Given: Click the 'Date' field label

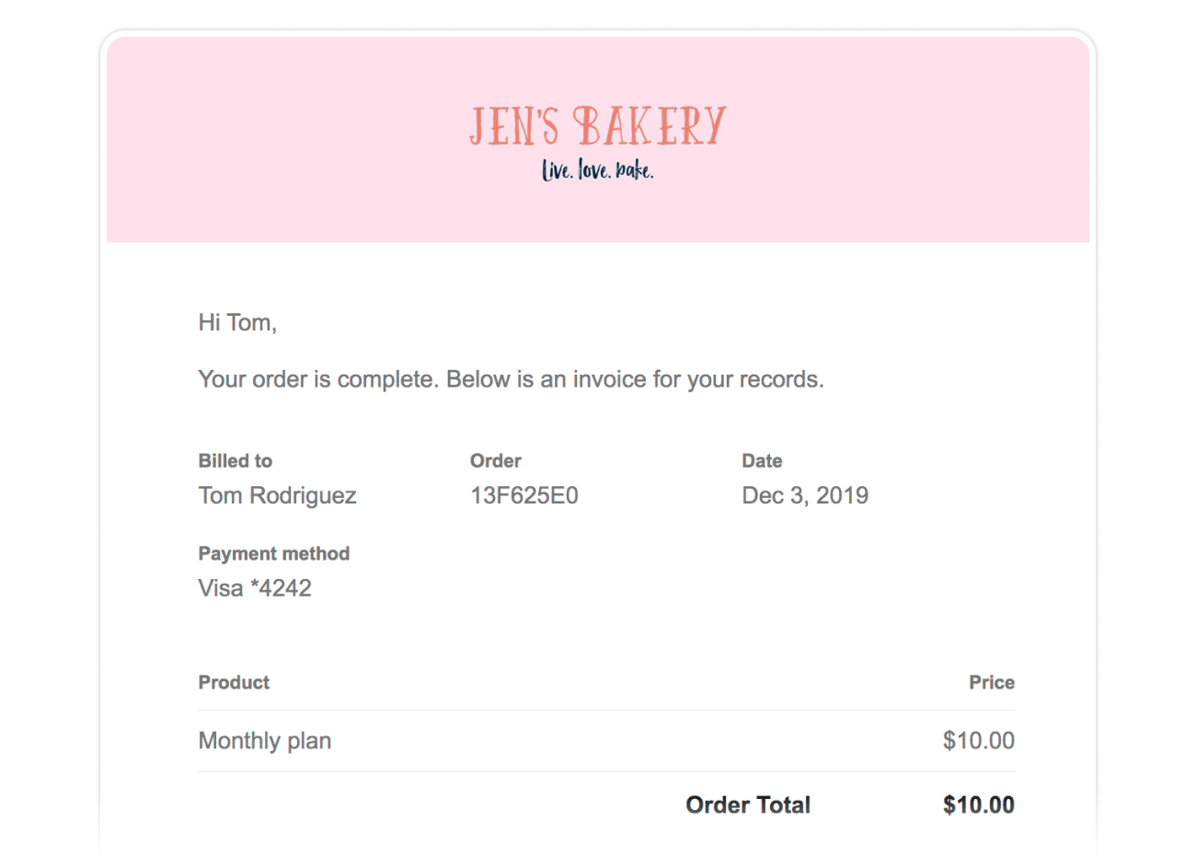Looking at the screenshot, I should tap(762, 461).
